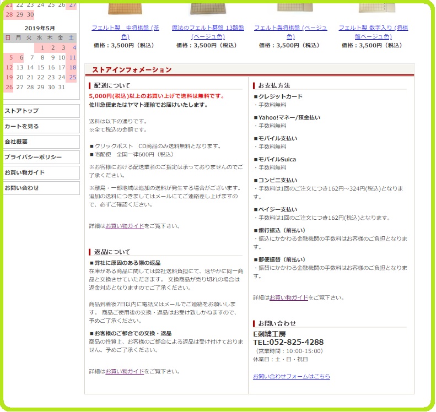The height and width of the screenshot is (412, 436).
Task: Select the お問い合わせ heading in the info panel
Action: [277, 324]
